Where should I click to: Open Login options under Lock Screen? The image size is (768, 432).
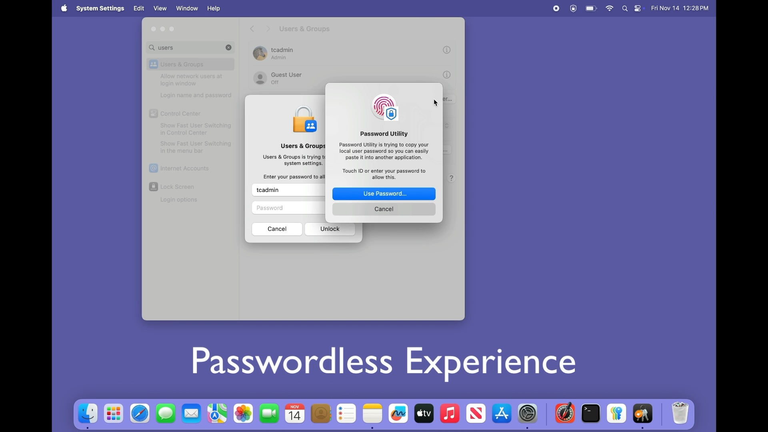(178, 200)
